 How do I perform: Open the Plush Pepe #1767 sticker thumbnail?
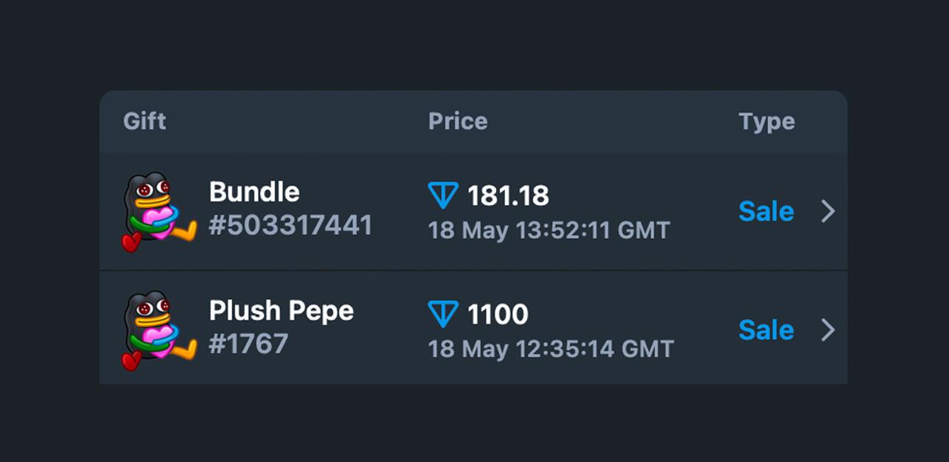coord(159,330)
